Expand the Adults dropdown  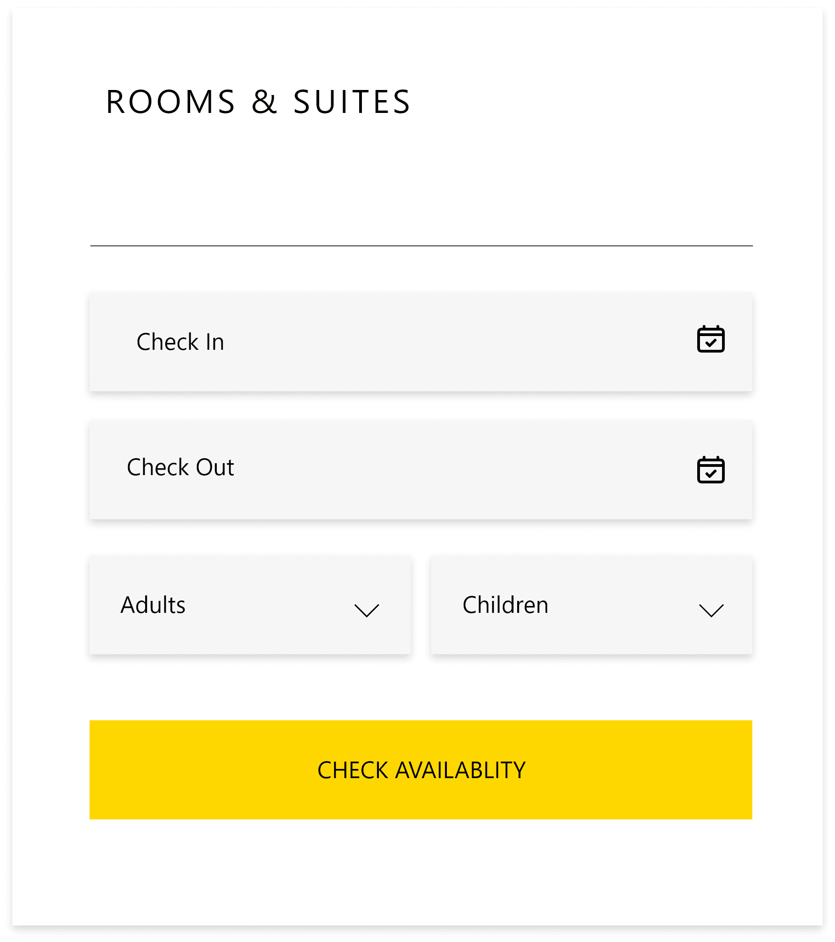[250, 605]
